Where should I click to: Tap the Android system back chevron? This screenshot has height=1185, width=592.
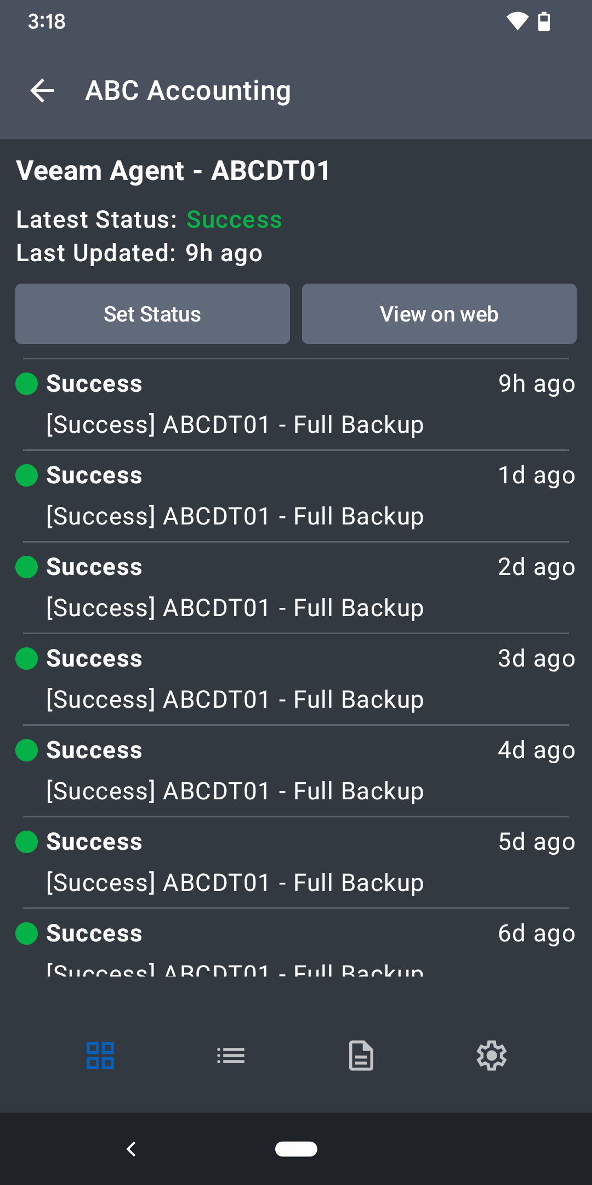(x=131, y=1149)
